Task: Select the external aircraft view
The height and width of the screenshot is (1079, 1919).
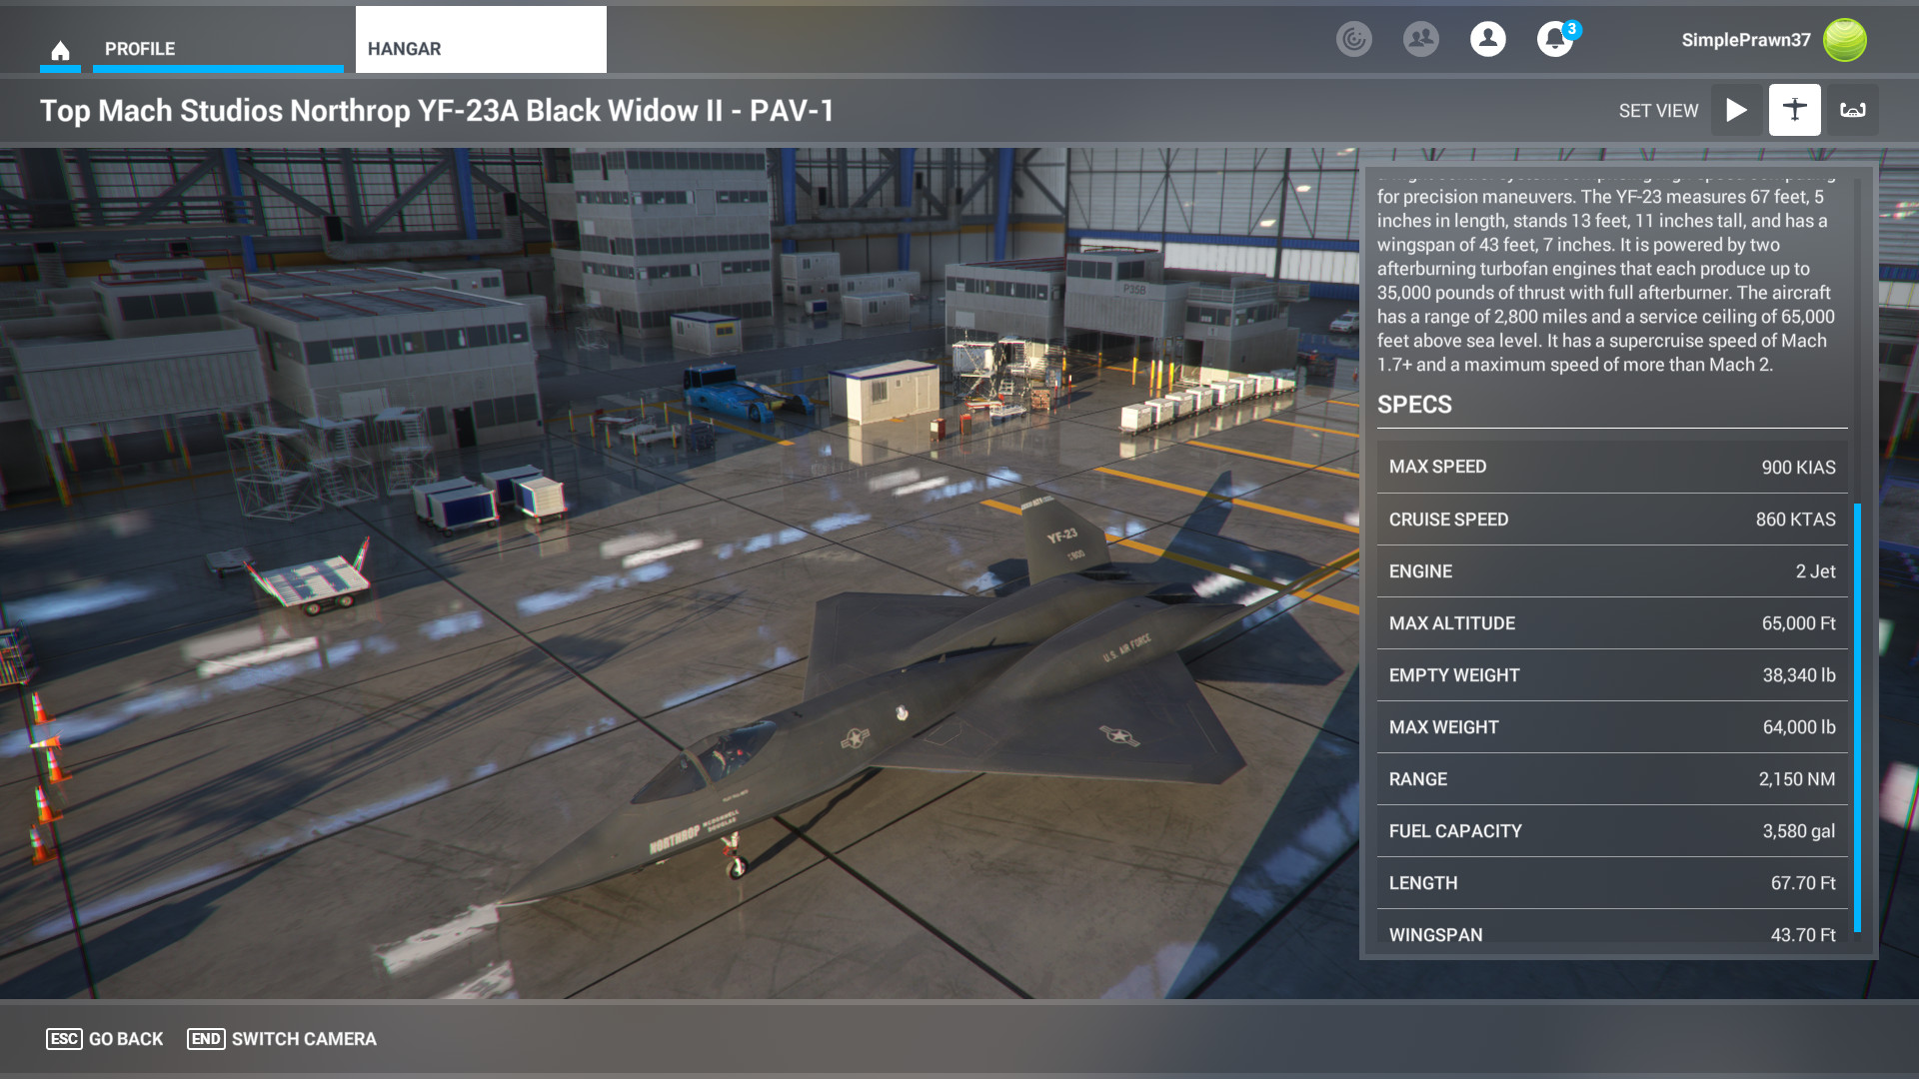Action: tap(1794, 110)
